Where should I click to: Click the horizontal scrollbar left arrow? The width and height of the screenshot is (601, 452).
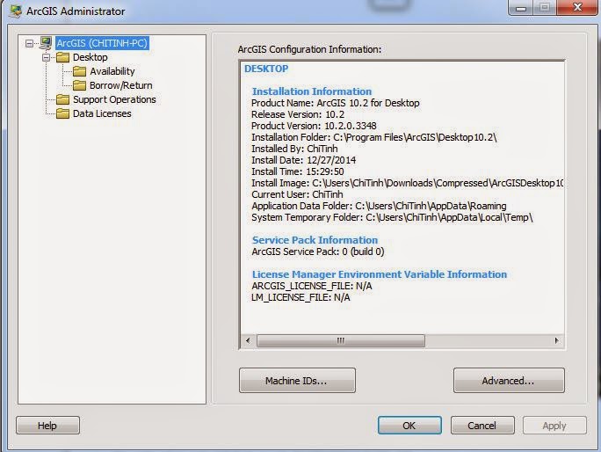click(248, 340)
